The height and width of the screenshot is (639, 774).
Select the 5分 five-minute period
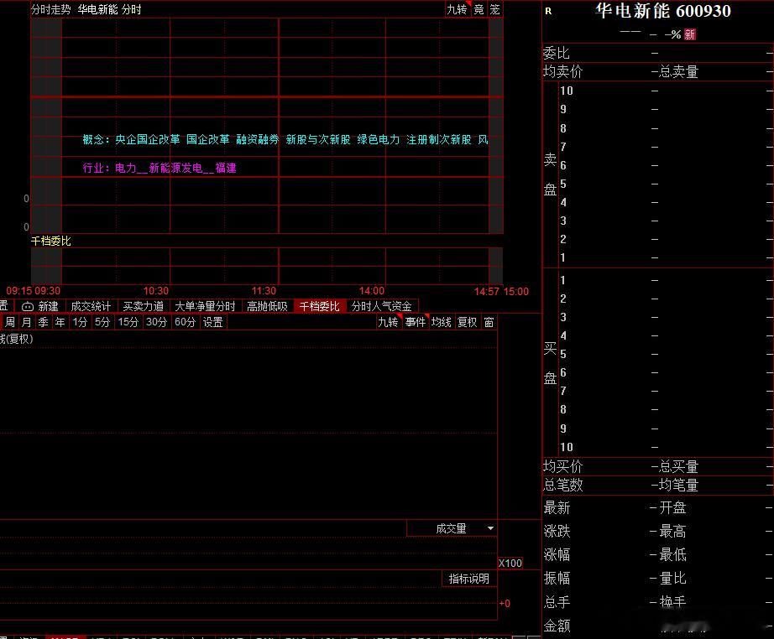[x=102, y=322]
